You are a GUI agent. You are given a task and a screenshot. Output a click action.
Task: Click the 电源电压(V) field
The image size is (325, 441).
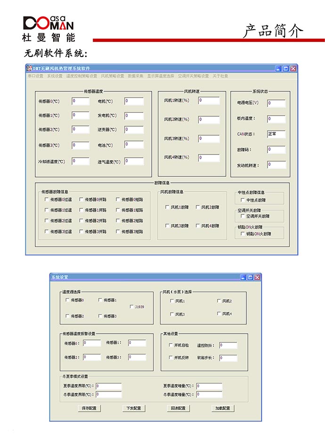click(276, 103)
